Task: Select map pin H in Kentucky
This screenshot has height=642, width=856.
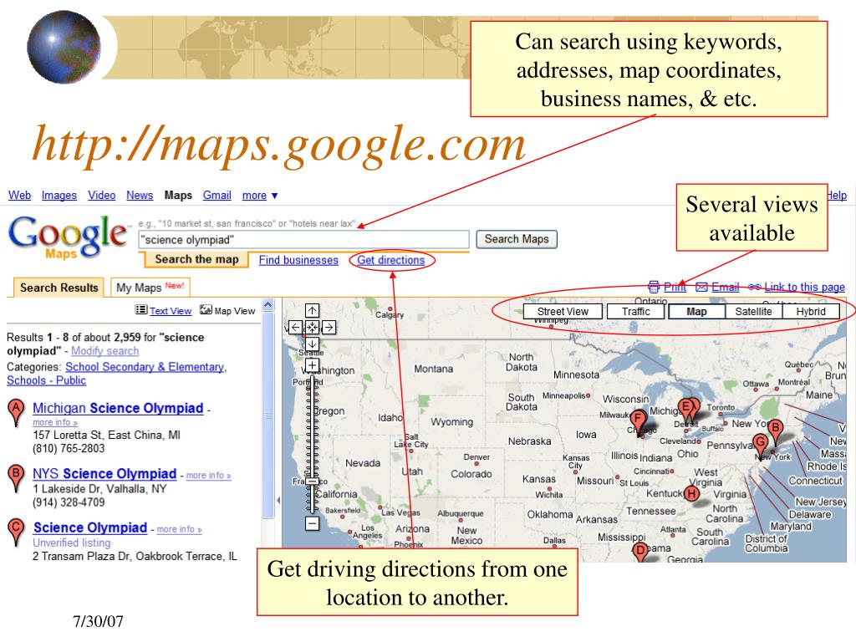Action: [691, 493]
